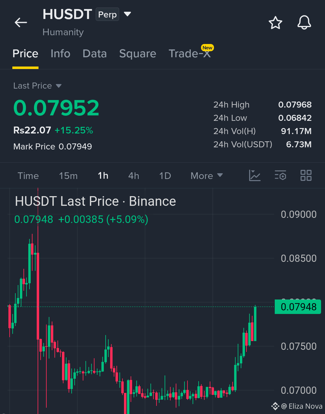This screenshot has height=414, width=325.
Task: Tap the Mark Price 0.07949 text
Action: tap(53, 146)
